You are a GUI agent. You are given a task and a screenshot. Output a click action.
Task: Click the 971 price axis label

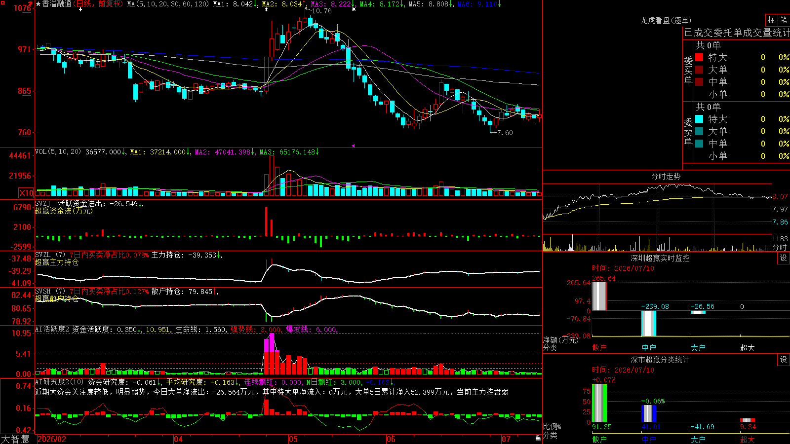click(x=24, y=49)
